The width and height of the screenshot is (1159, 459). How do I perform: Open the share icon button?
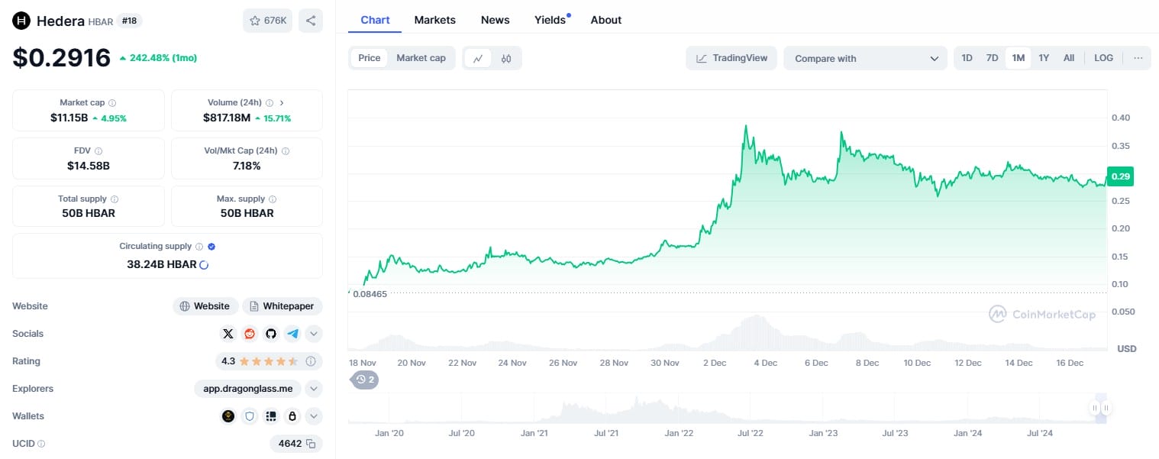pyautogui.click(x=311, y=21)
